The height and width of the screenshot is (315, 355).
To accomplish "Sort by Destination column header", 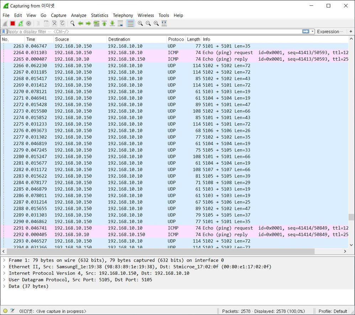I will click(x=137, y=40).
